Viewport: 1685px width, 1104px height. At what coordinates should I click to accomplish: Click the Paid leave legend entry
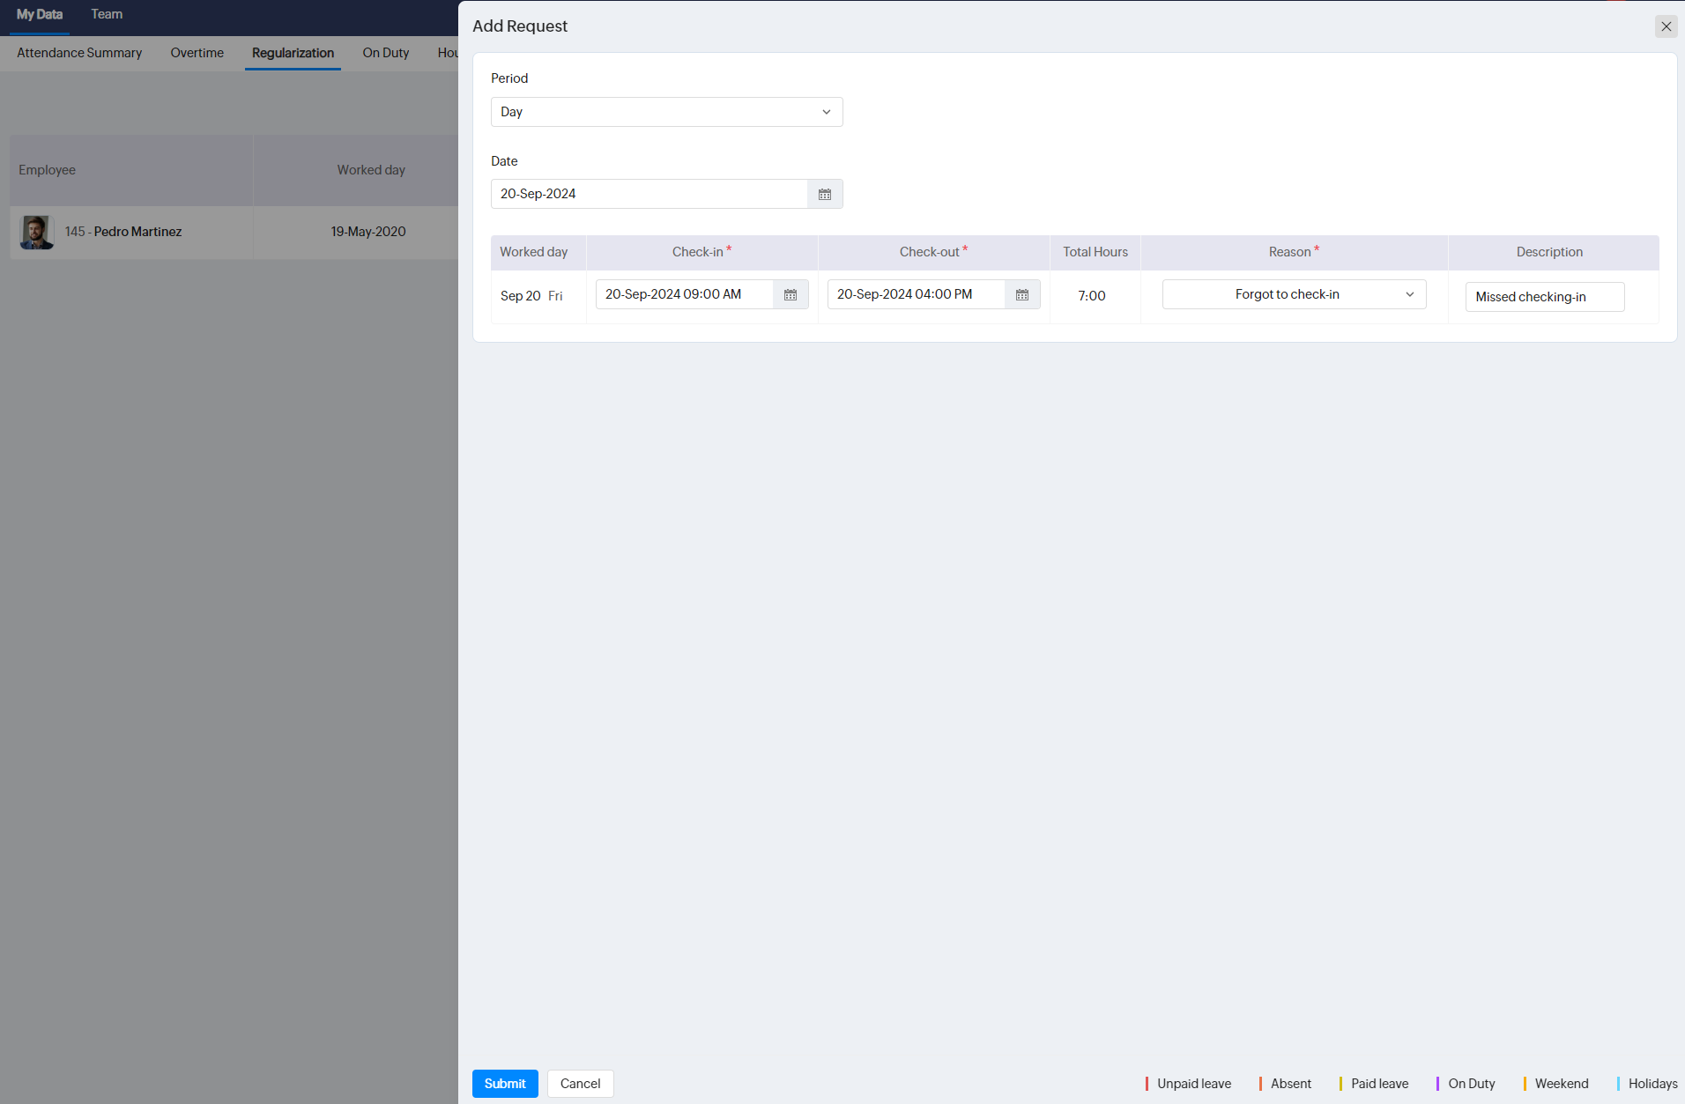coord(1374,1084)
